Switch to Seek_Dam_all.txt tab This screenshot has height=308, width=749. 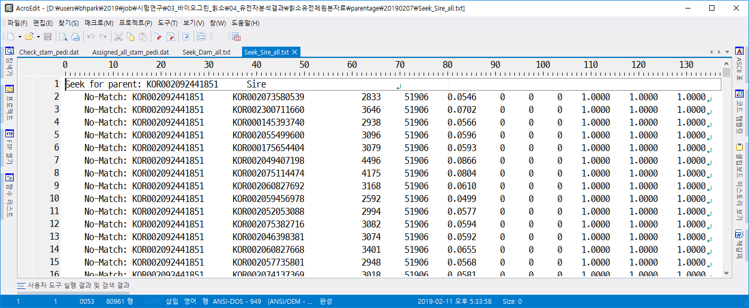coord(206,52)
